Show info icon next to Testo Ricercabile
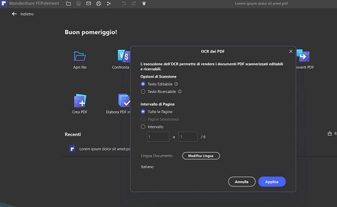 coord(180,91)
